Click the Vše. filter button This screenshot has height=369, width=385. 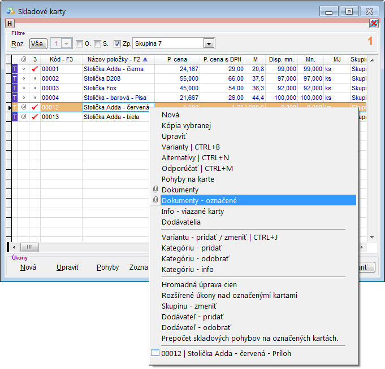pyautogui.click(x=38, y=44)
